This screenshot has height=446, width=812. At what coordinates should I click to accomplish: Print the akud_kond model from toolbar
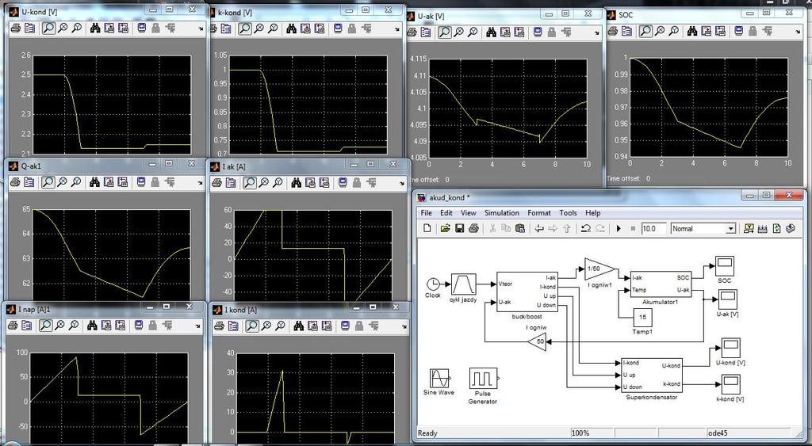point(473,228)
